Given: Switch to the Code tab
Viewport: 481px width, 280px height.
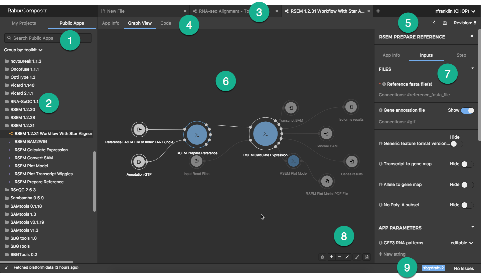Looking at the screenshot, I should tap(166, 23).
